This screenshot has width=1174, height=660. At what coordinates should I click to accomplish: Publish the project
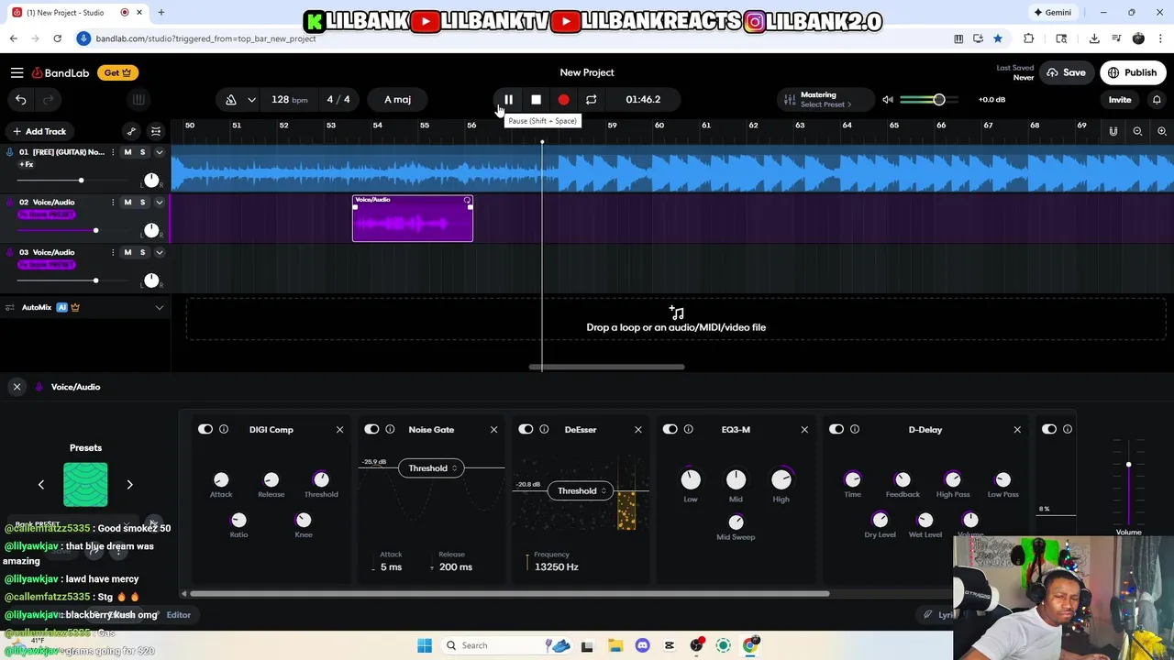[x=1133, y=72]
